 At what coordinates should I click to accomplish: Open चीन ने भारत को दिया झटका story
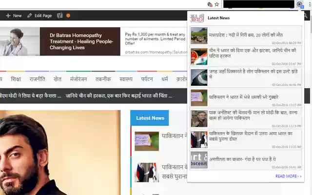point(246,57)
